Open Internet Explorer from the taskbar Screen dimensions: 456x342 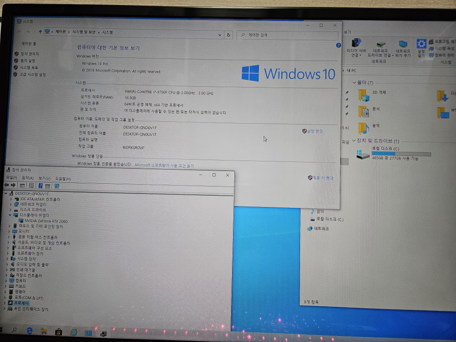[x=73, y=332]
